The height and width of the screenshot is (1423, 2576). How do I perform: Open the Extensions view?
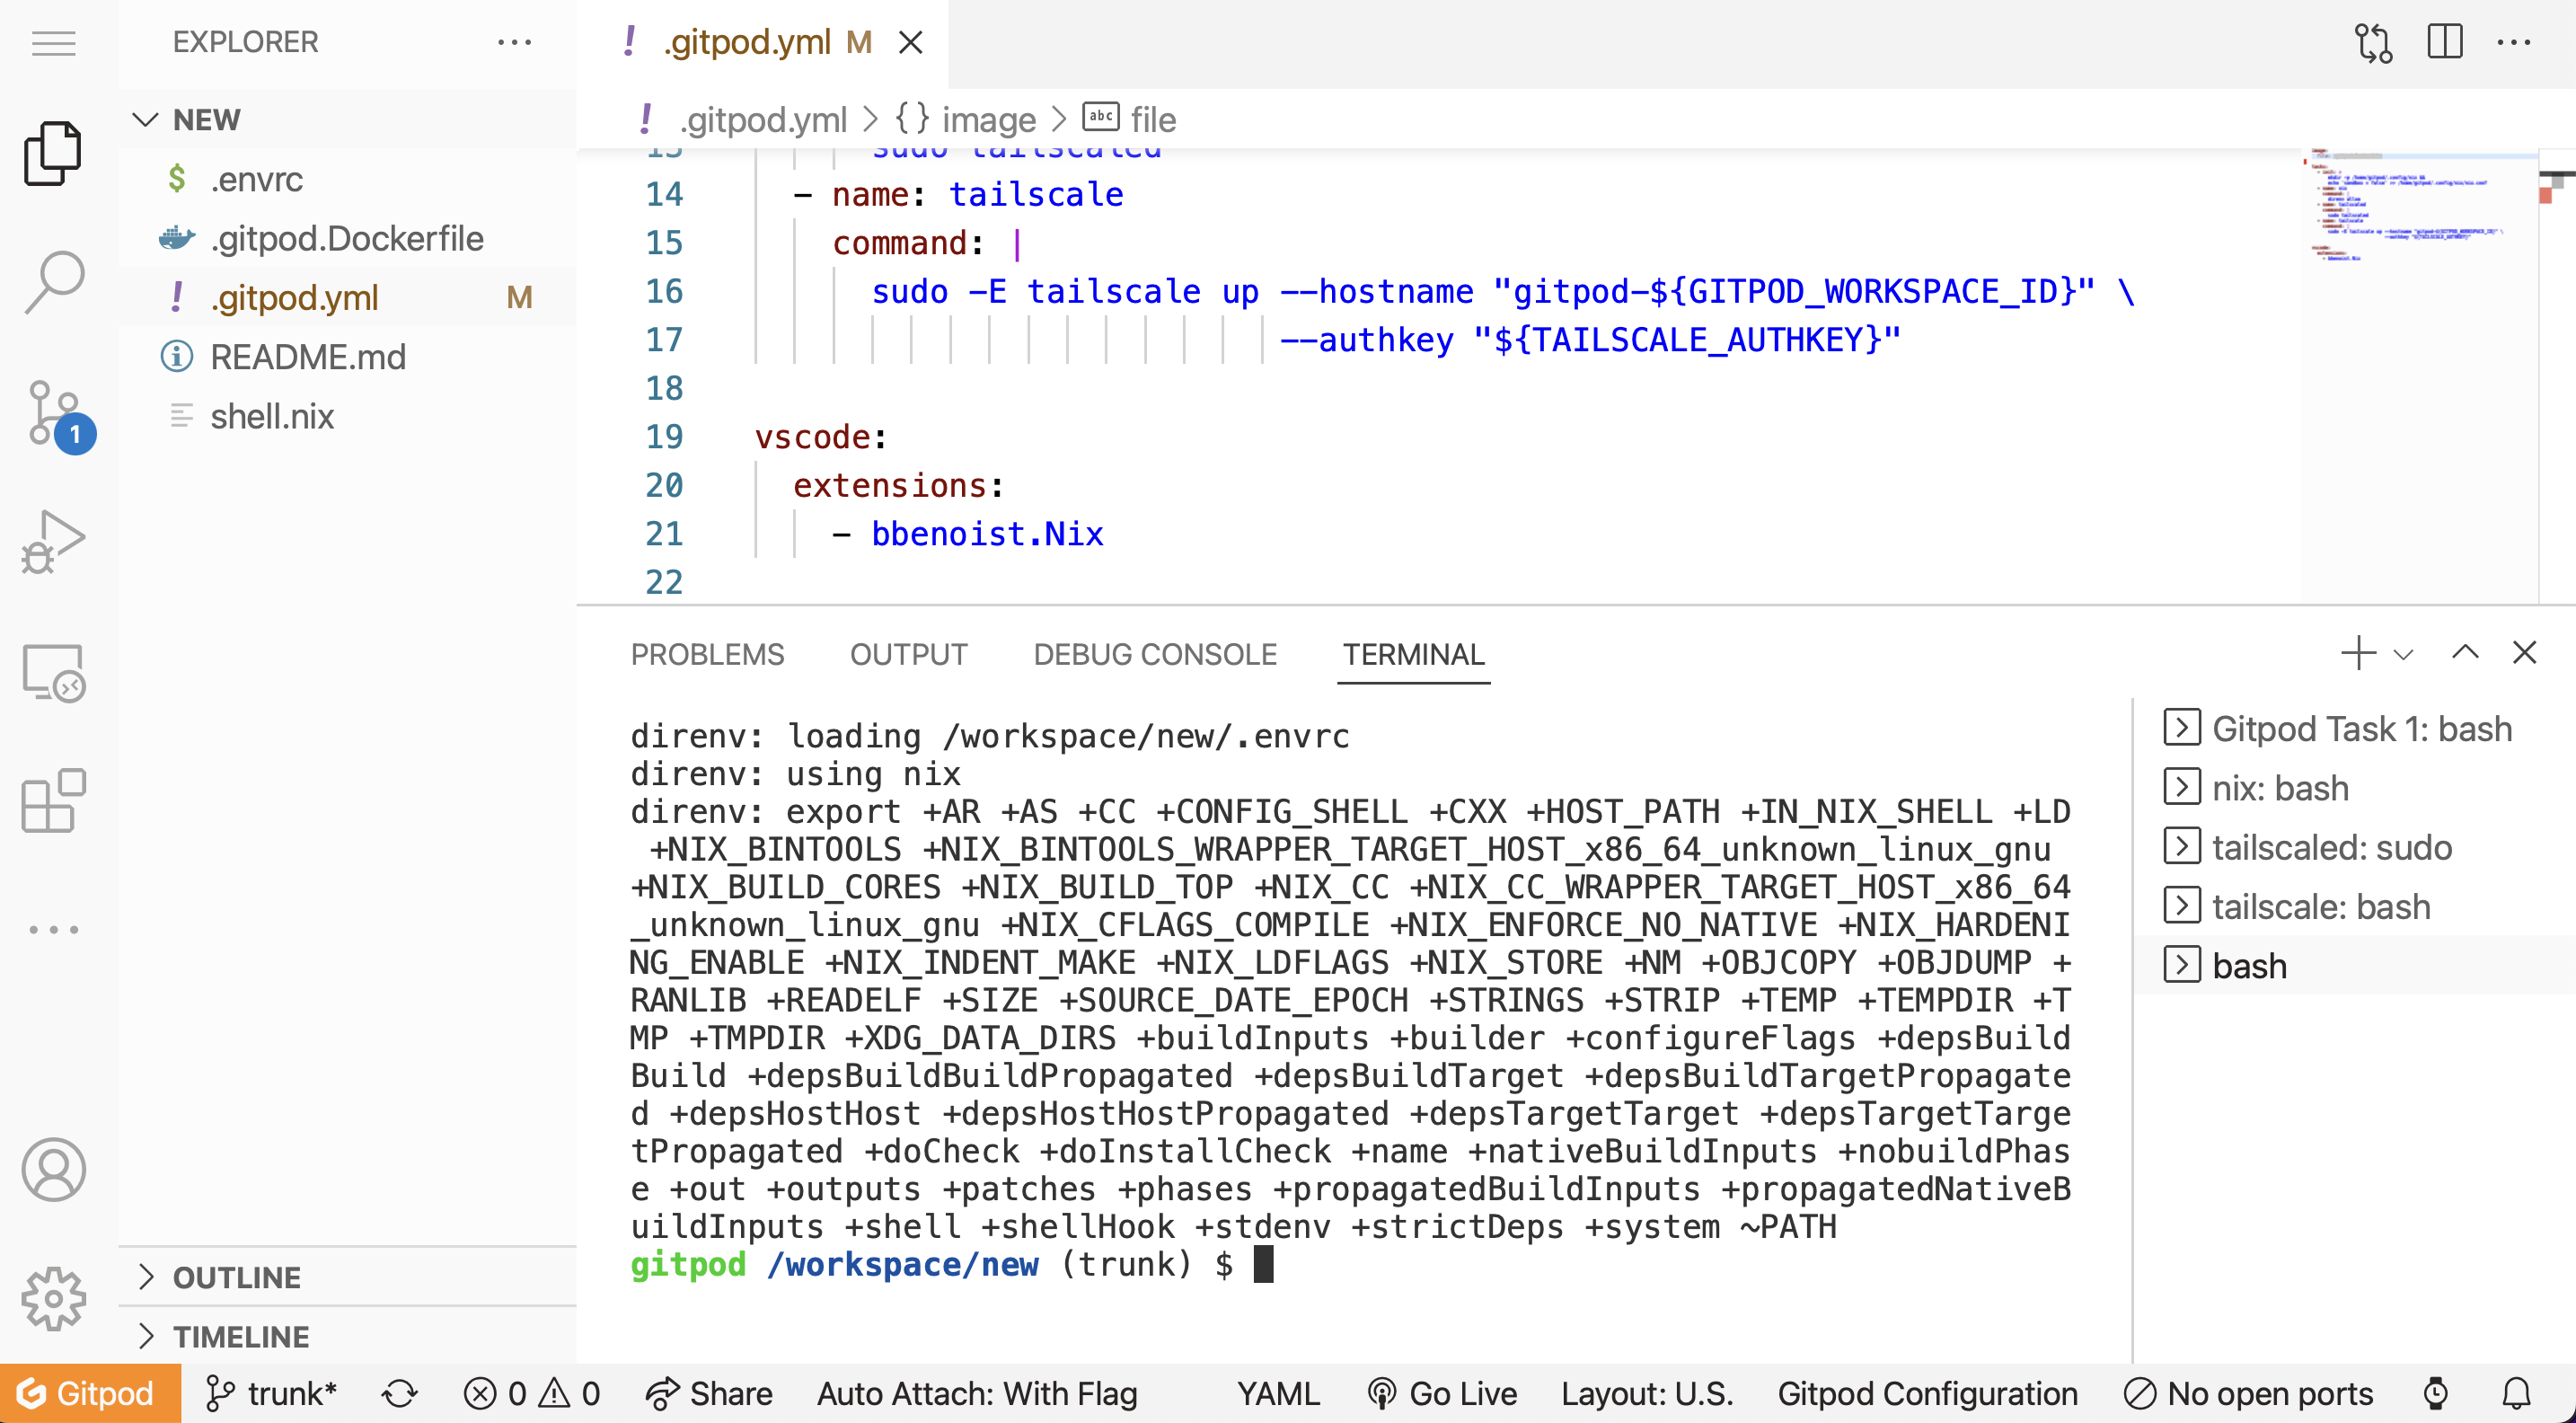[54, 801]
